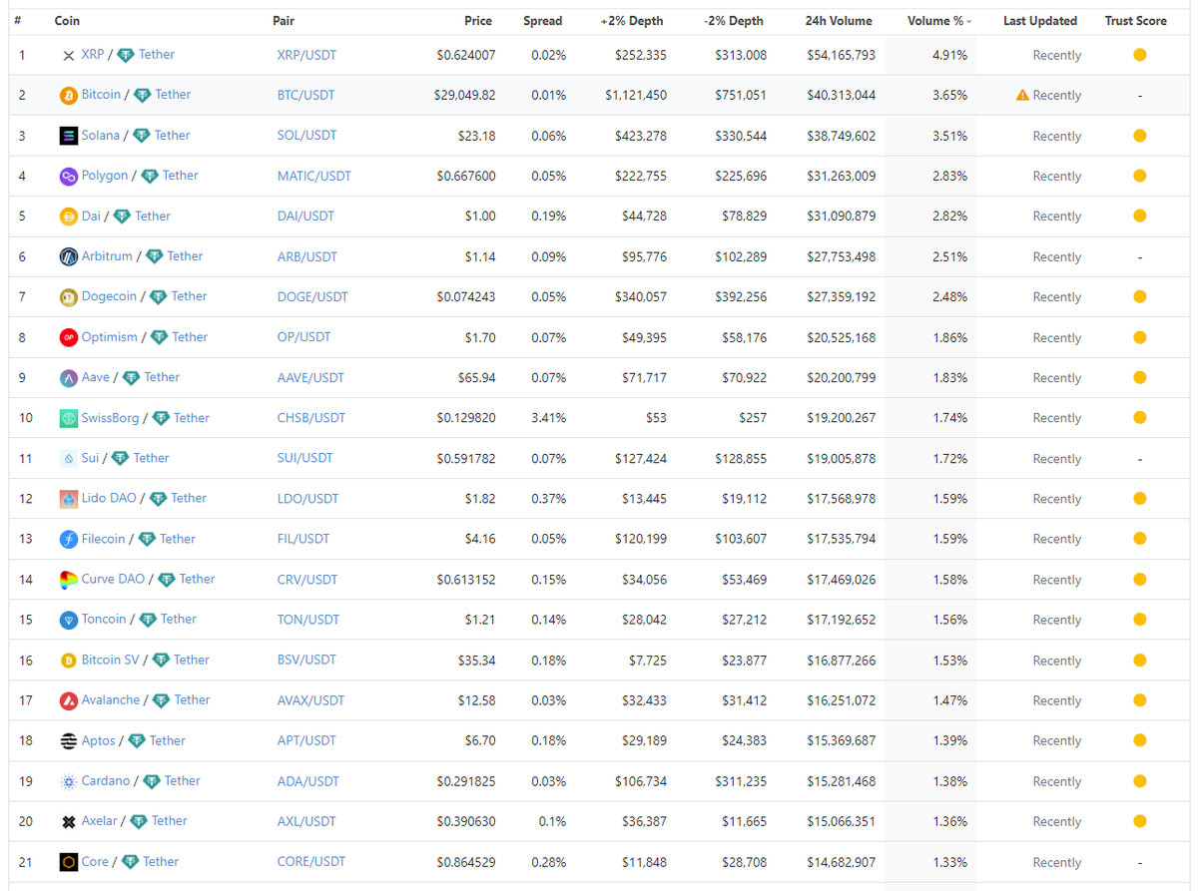1198x891 pixels.
Task: Sort table by the Coin column header
Action: tap(67, 20)
